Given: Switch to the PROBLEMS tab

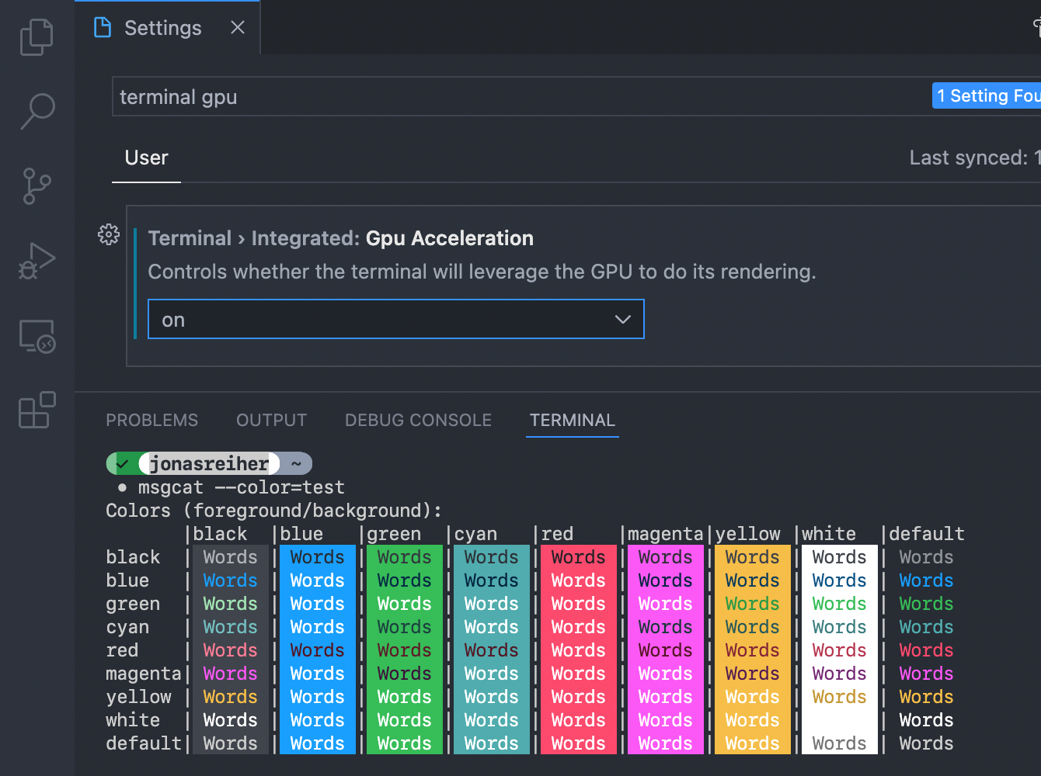Looking at the screenshot, I should click(151, 420).
